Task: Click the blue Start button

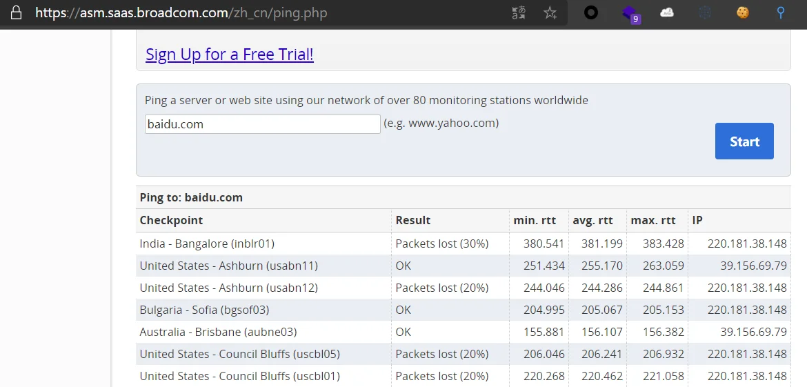Action: coord(744,141)
